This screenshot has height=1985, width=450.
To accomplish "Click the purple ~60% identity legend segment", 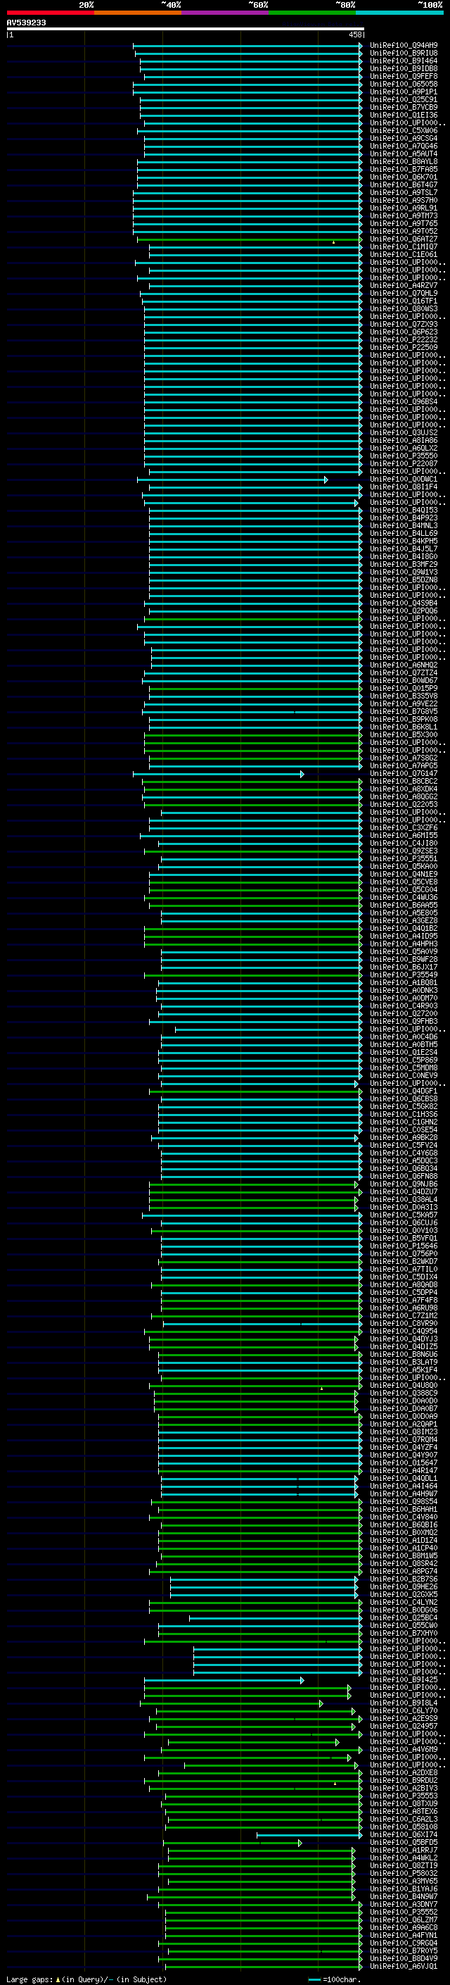I will [226, 13].
